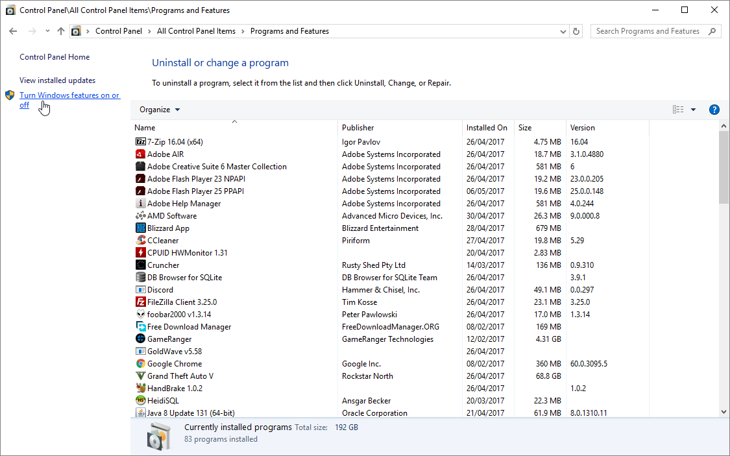Click the Ansgar Becker publisher cell
The height and width of the screenshot is (456, 730).
point(366,401)
